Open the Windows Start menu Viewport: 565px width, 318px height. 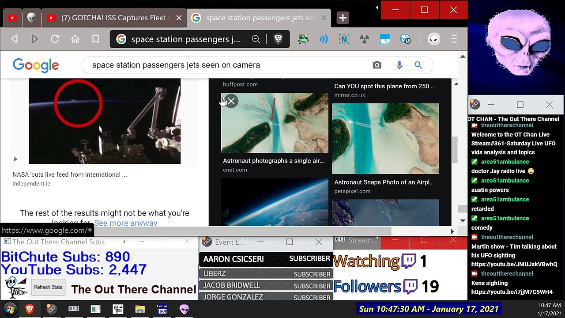tap(10, 309)
